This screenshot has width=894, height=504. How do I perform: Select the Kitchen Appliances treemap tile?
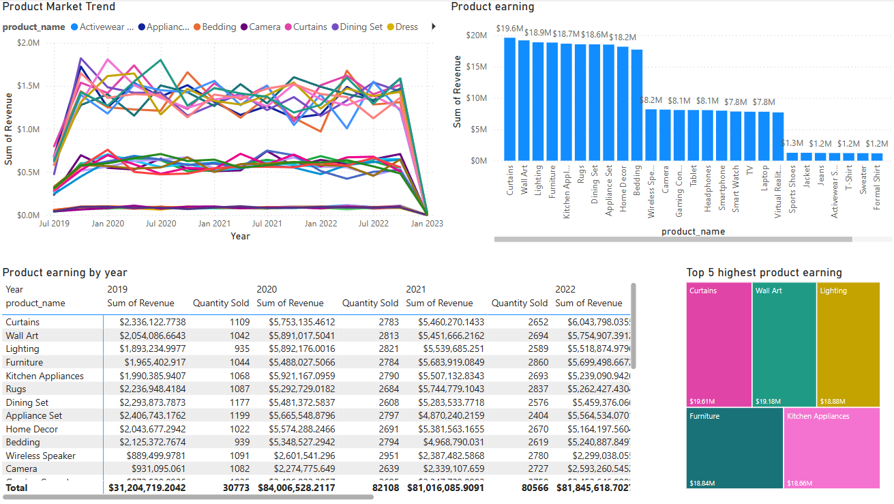click(x=831, y=448)
